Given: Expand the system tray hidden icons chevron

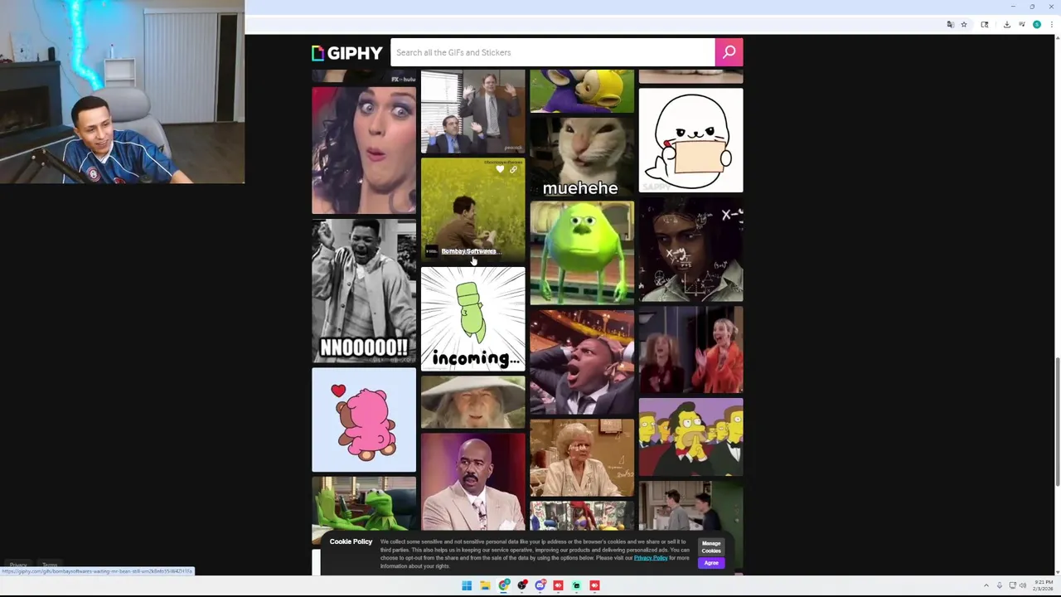Looking at the screenshot, I should coord(986,585).
